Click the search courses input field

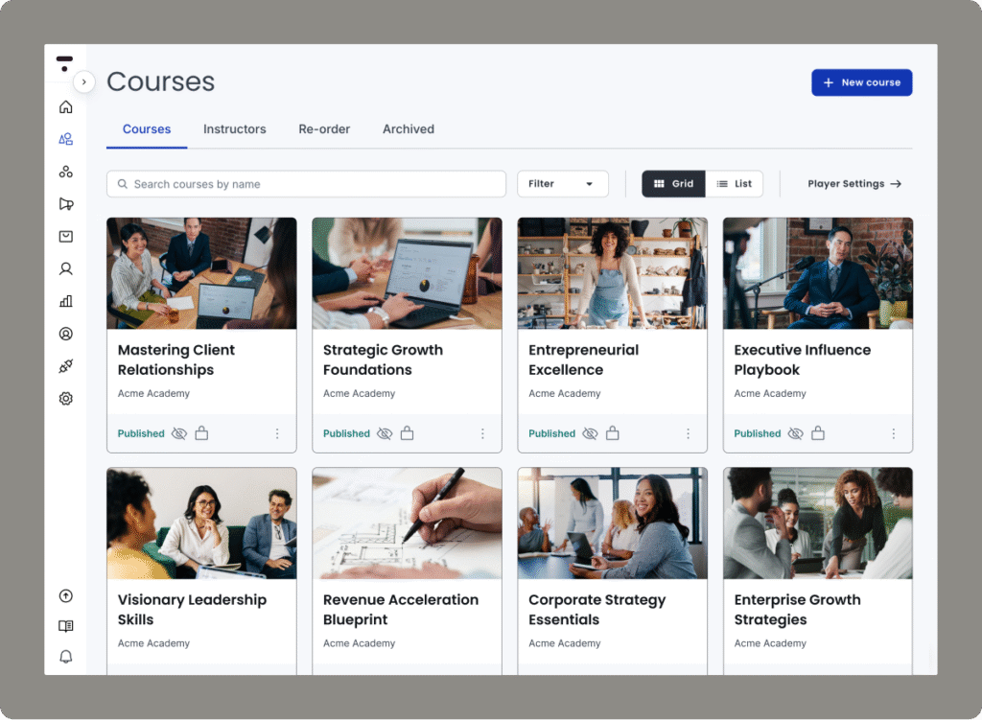pyautogui.click(x=306, y=183)
